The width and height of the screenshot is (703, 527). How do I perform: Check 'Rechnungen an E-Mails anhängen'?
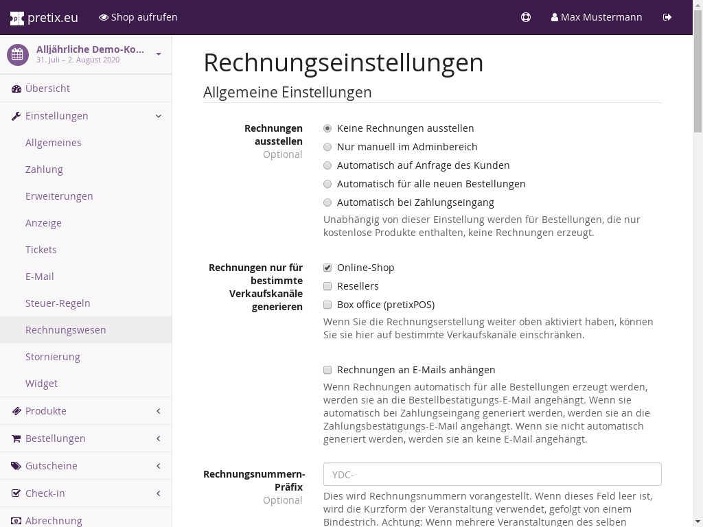pyautogui.click(x=327, y=370)
